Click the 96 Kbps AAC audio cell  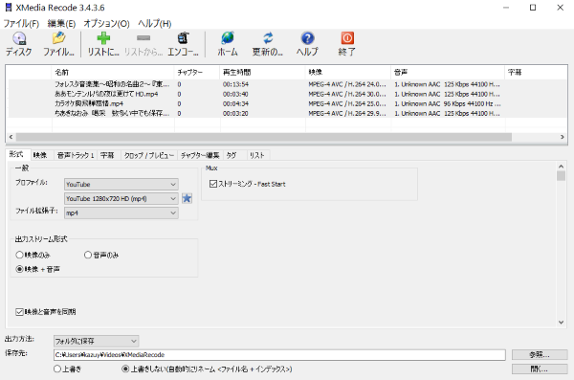448,103
